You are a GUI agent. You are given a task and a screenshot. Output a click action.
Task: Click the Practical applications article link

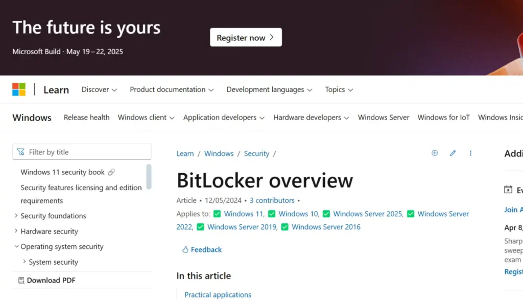(218, 295)
